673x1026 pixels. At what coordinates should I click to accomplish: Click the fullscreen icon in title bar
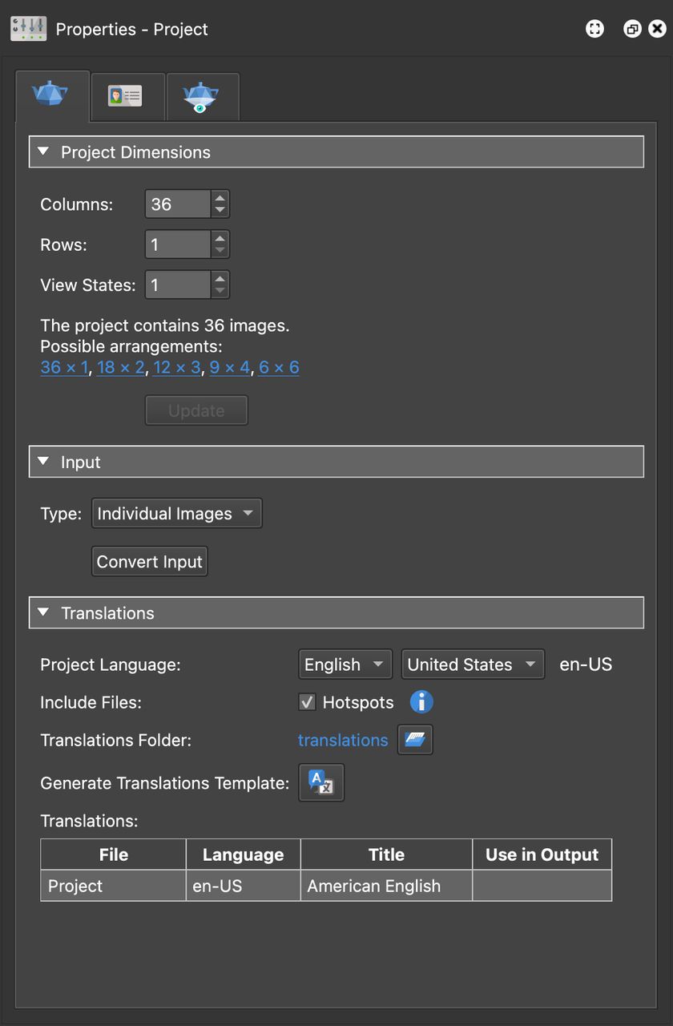594,28
